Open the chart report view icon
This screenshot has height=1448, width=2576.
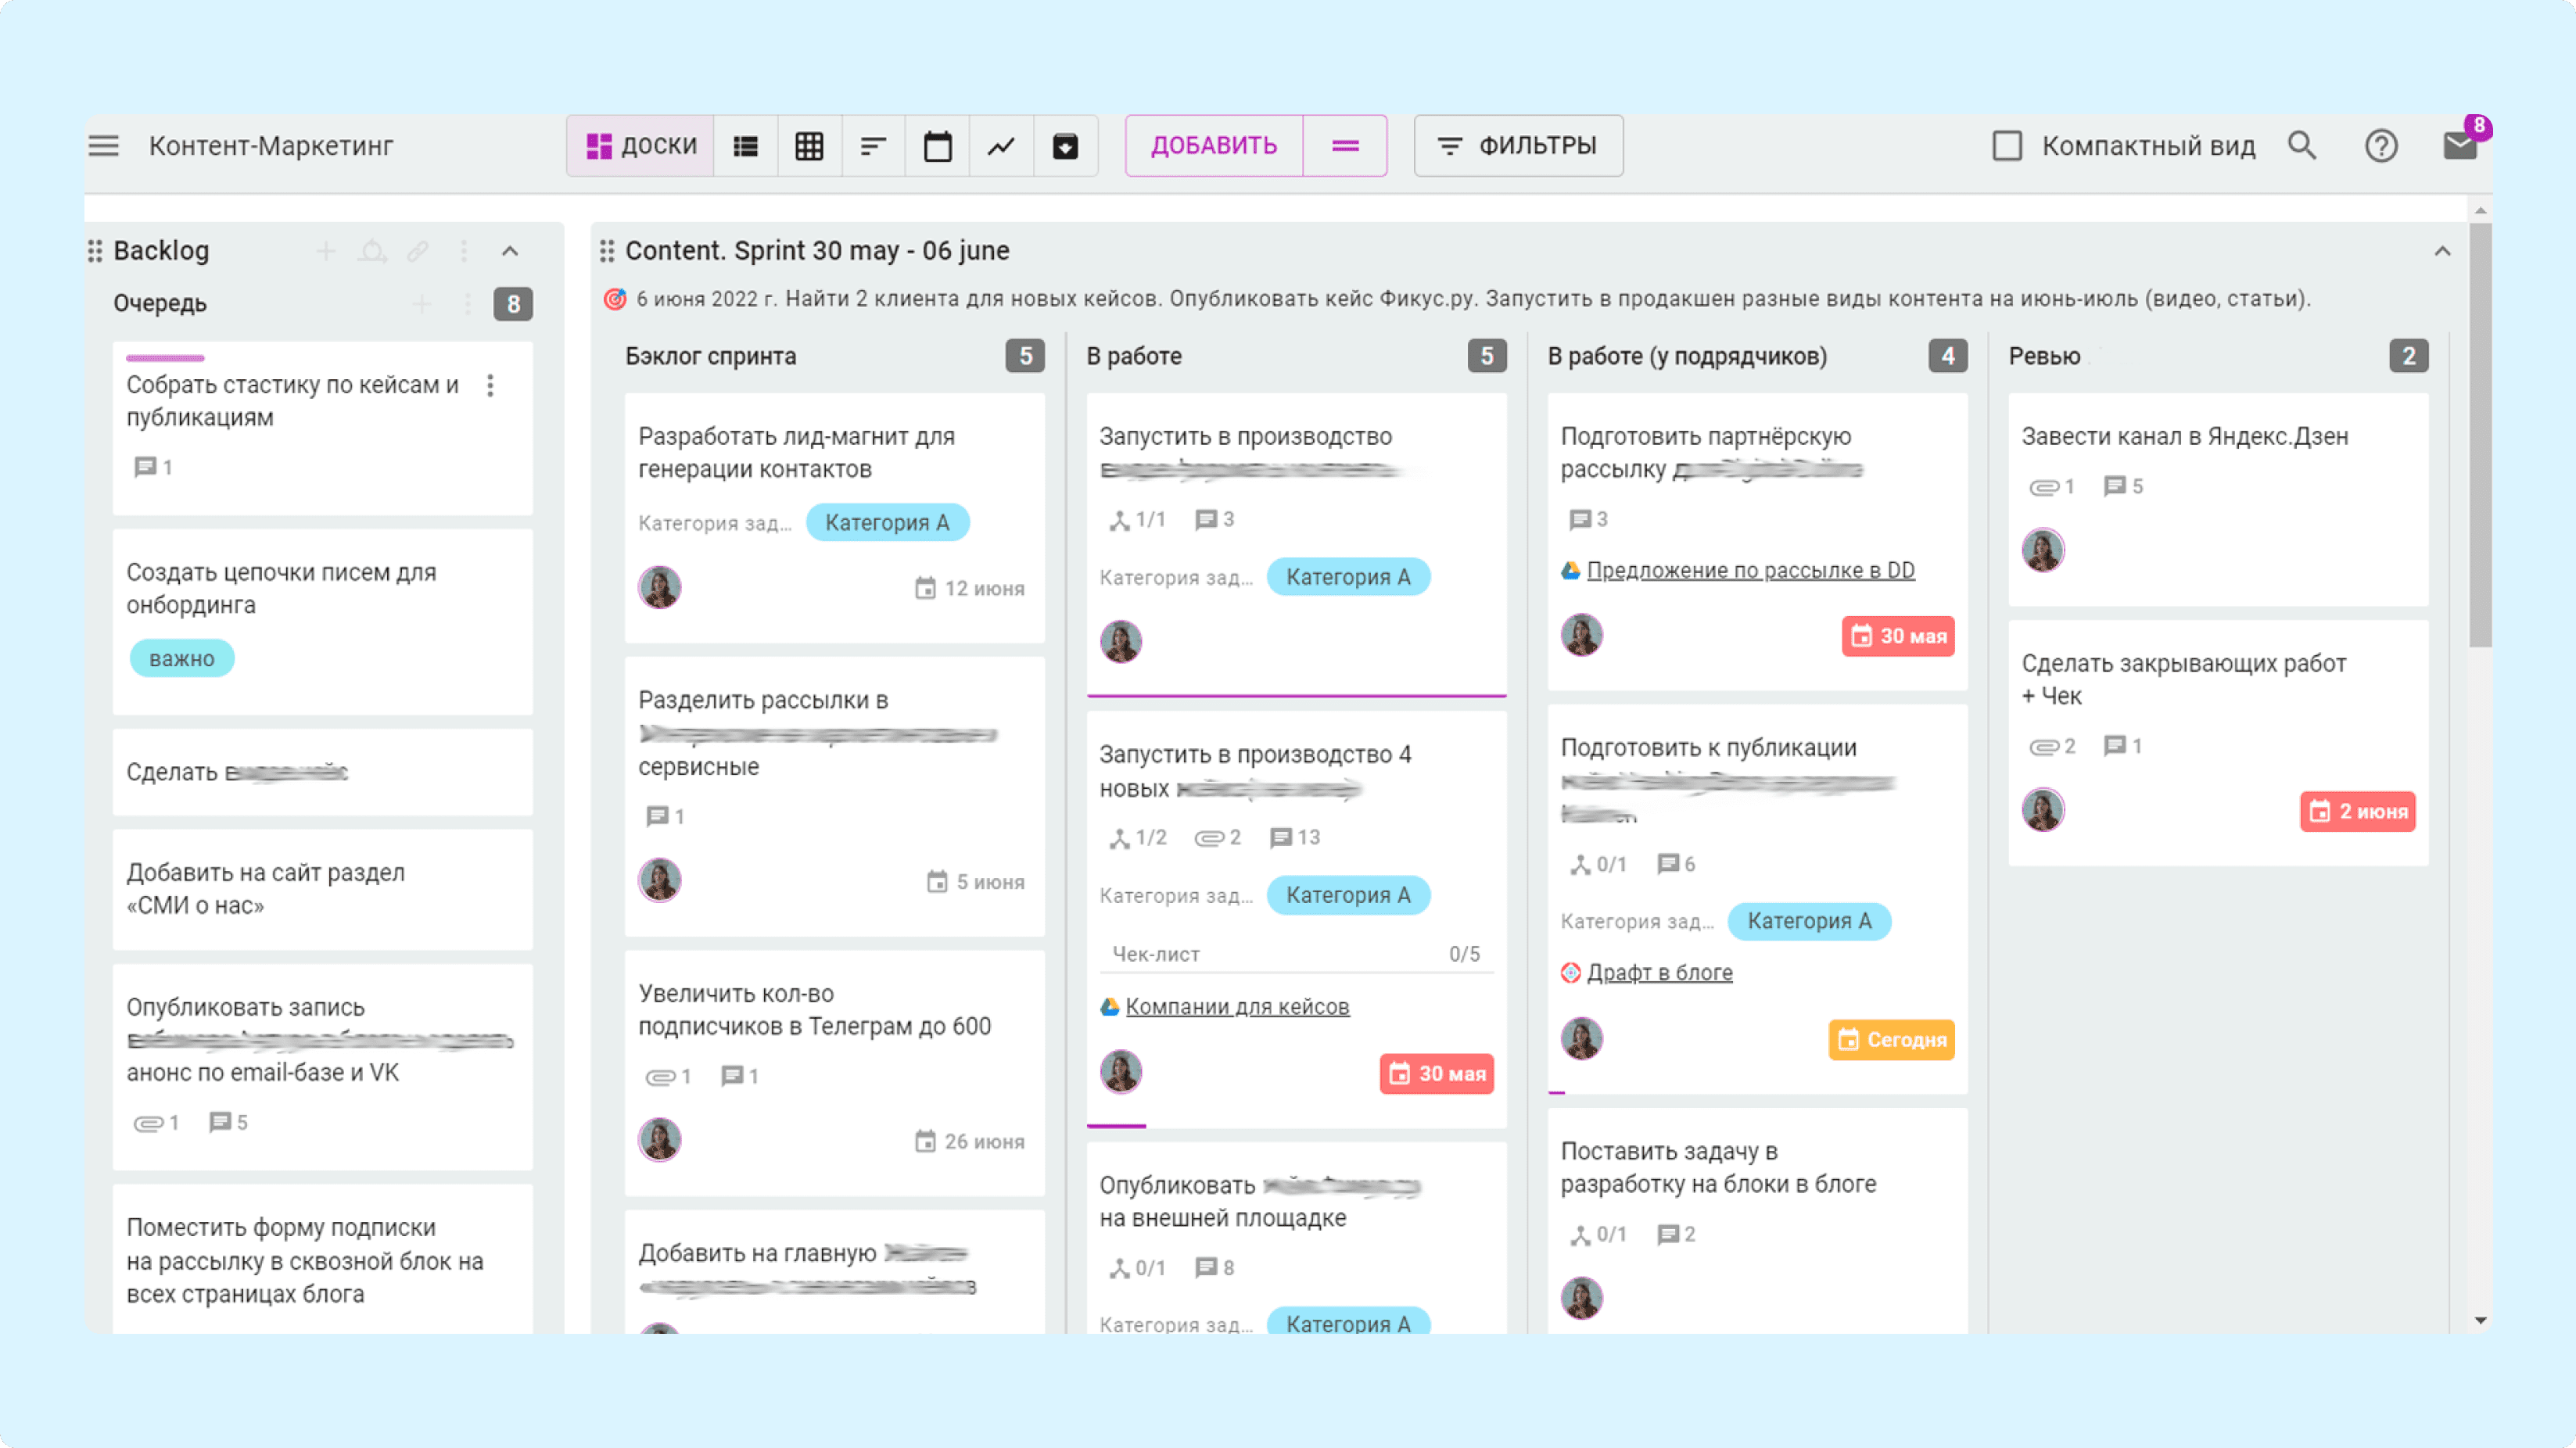[1001, 147]
